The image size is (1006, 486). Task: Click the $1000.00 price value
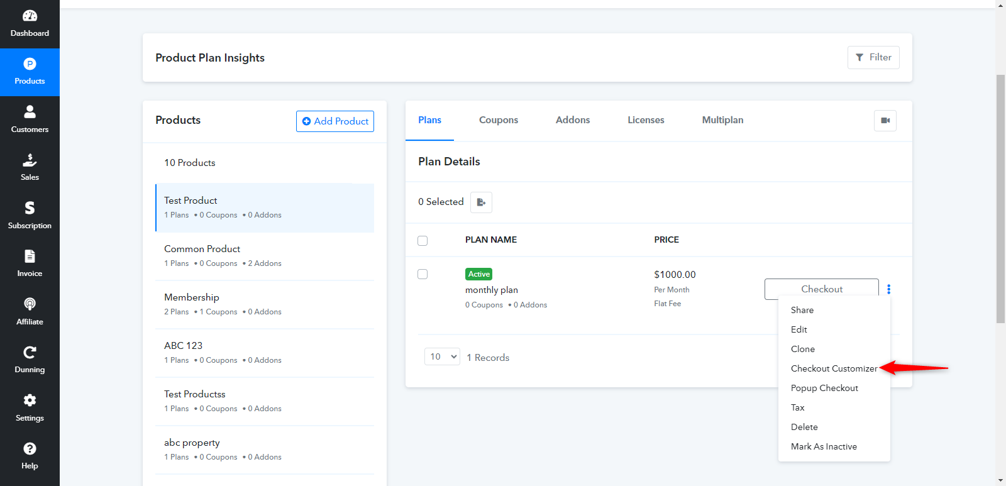point(675,275)
